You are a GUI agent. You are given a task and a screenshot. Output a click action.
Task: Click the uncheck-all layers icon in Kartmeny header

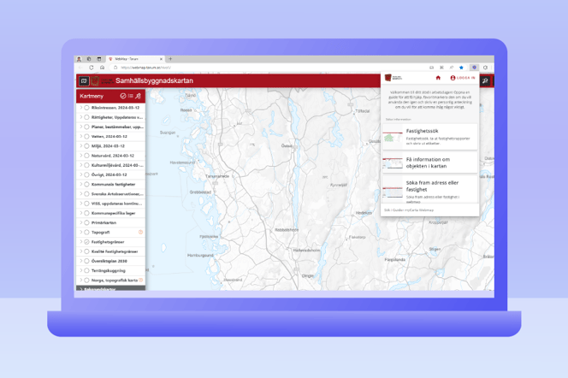tap(123, 96)
